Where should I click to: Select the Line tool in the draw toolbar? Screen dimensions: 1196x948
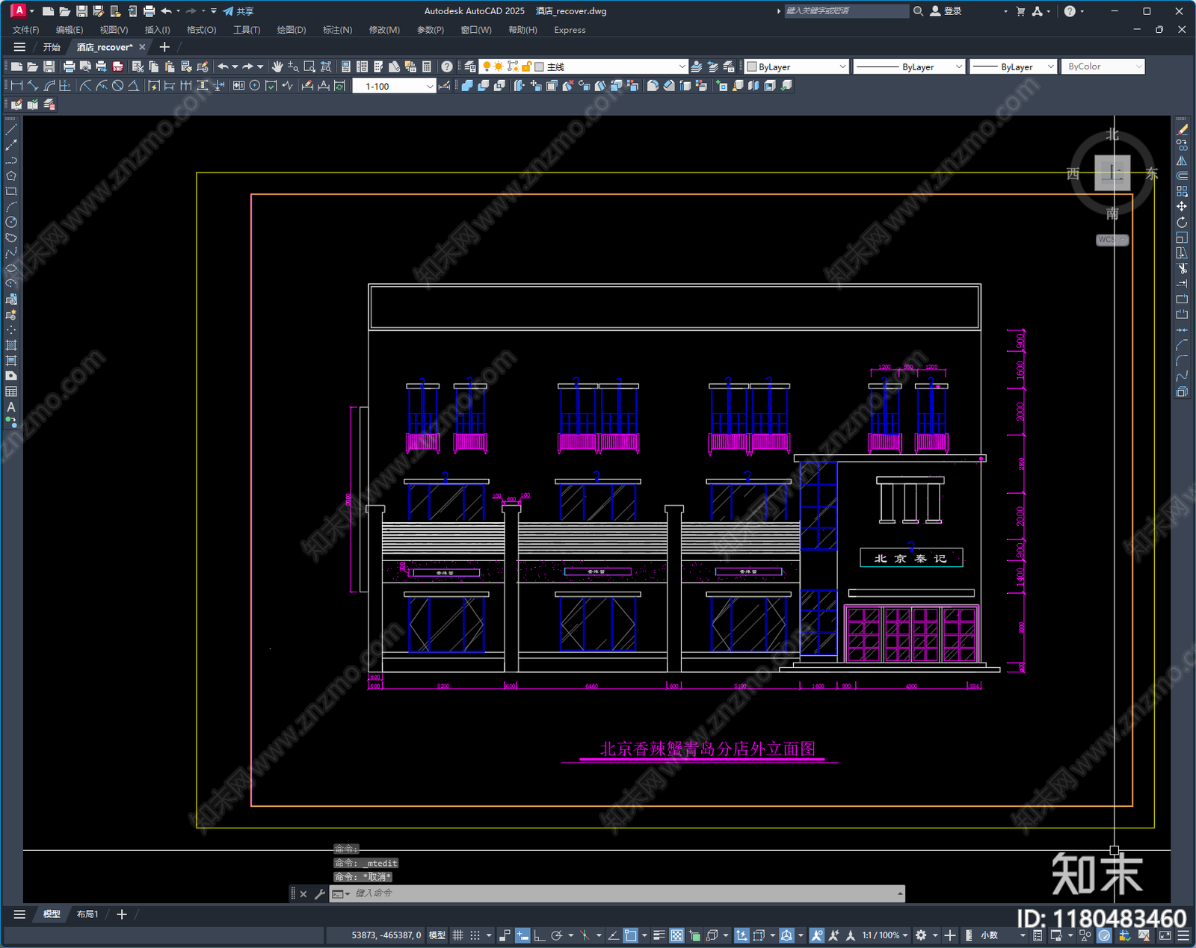tap(11, 130)
